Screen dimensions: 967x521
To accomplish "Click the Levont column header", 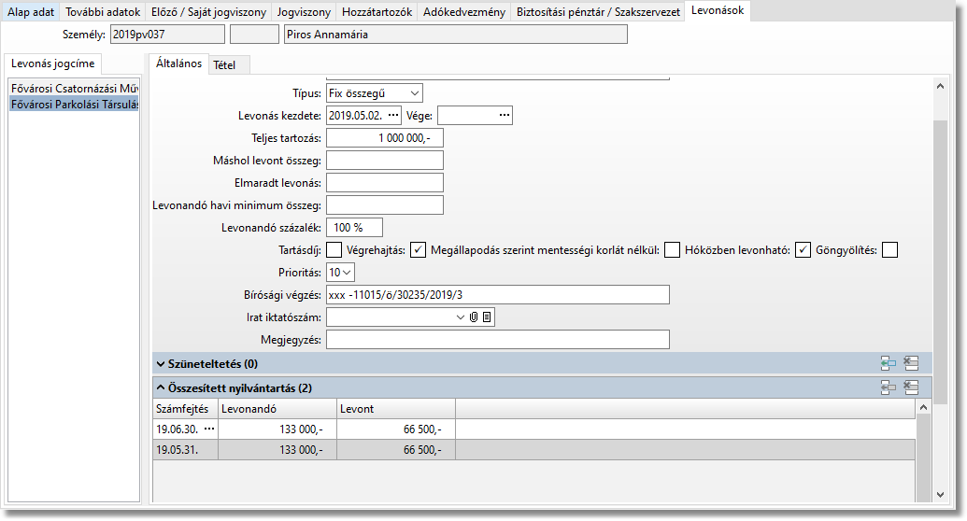I will point(396,409).
